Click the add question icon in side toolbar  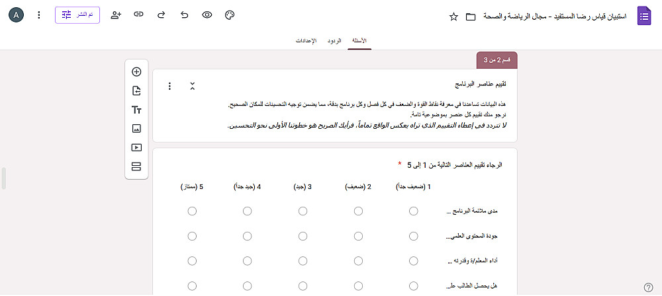tap(136, 72)
